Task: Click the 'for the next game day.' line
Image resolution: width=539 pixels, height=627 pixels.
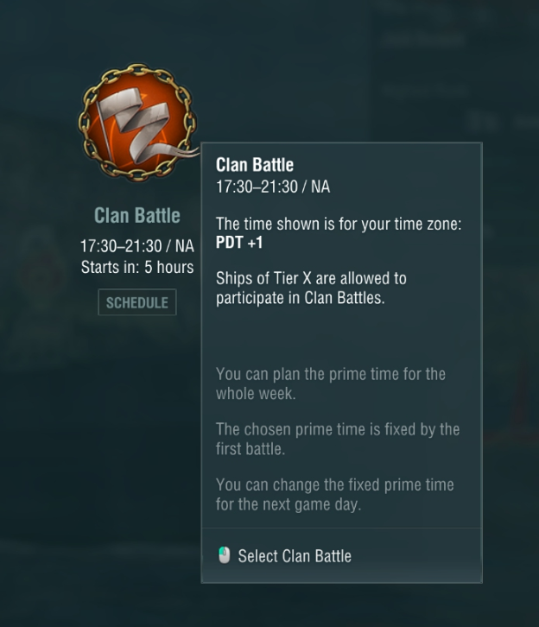Action: pos(288,504)
